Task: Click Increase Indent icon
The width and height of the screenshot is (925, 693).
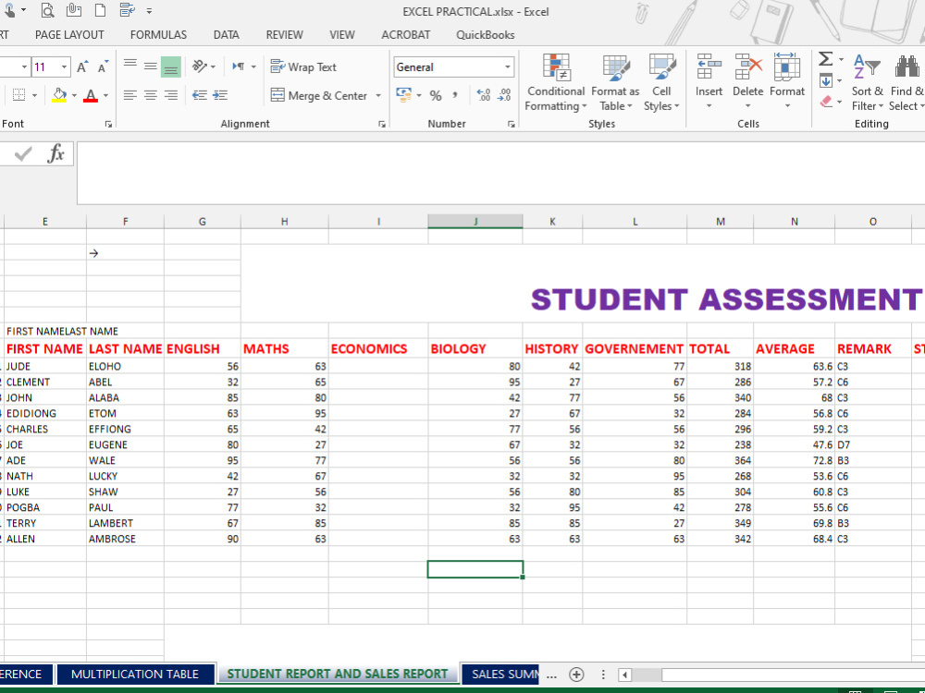Action: [220, 95]
